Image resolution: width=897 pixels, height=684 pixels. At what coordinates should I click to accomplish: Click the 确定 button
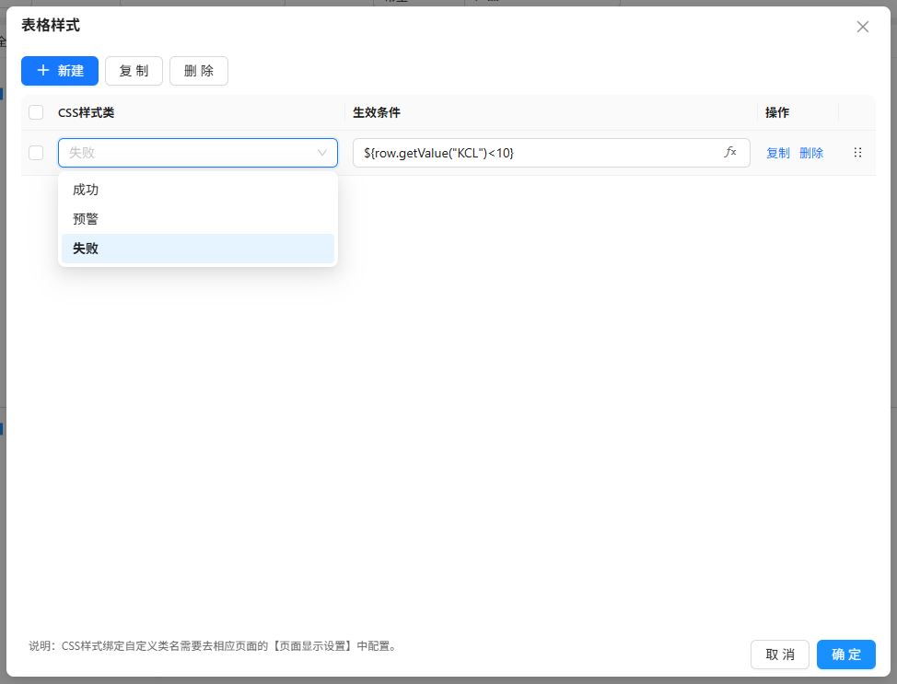pyautogui.click(x=846, y=655)
